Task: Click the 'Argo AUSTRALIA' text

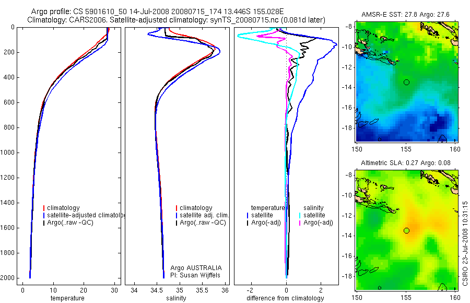Action: pos(196,268)
